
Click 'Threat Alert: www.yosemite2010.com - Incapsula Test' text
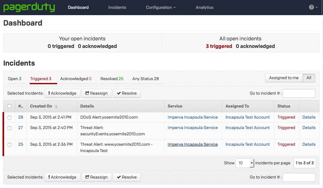(117, 148)
